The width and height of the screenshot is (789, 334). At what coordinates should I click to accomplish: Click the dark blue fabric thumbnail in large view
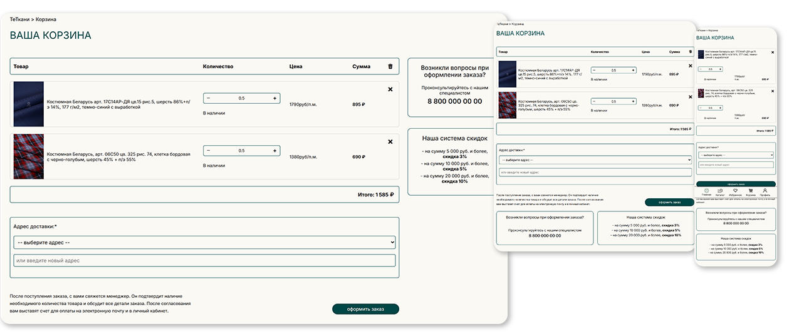point(28,104)
